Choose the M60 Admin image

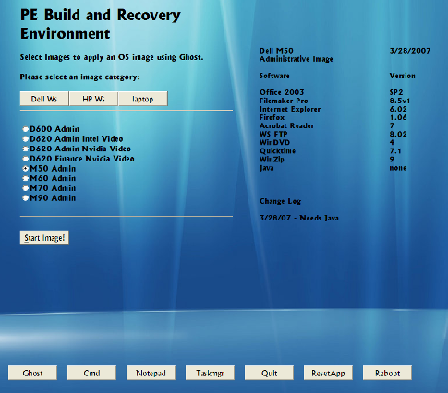pyautogui.click(x=26, y=178)
